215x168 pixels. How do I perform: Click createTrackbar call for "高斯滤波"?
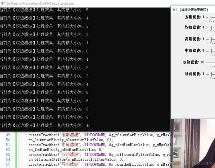click(x=100, y=135)
